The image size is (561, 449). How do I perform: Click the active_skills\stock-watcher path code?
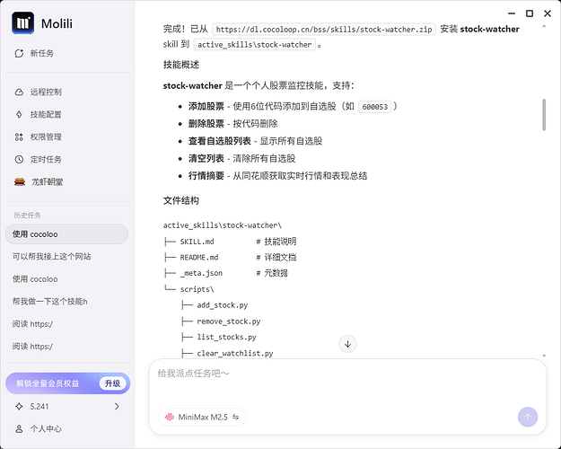[254, 45]
